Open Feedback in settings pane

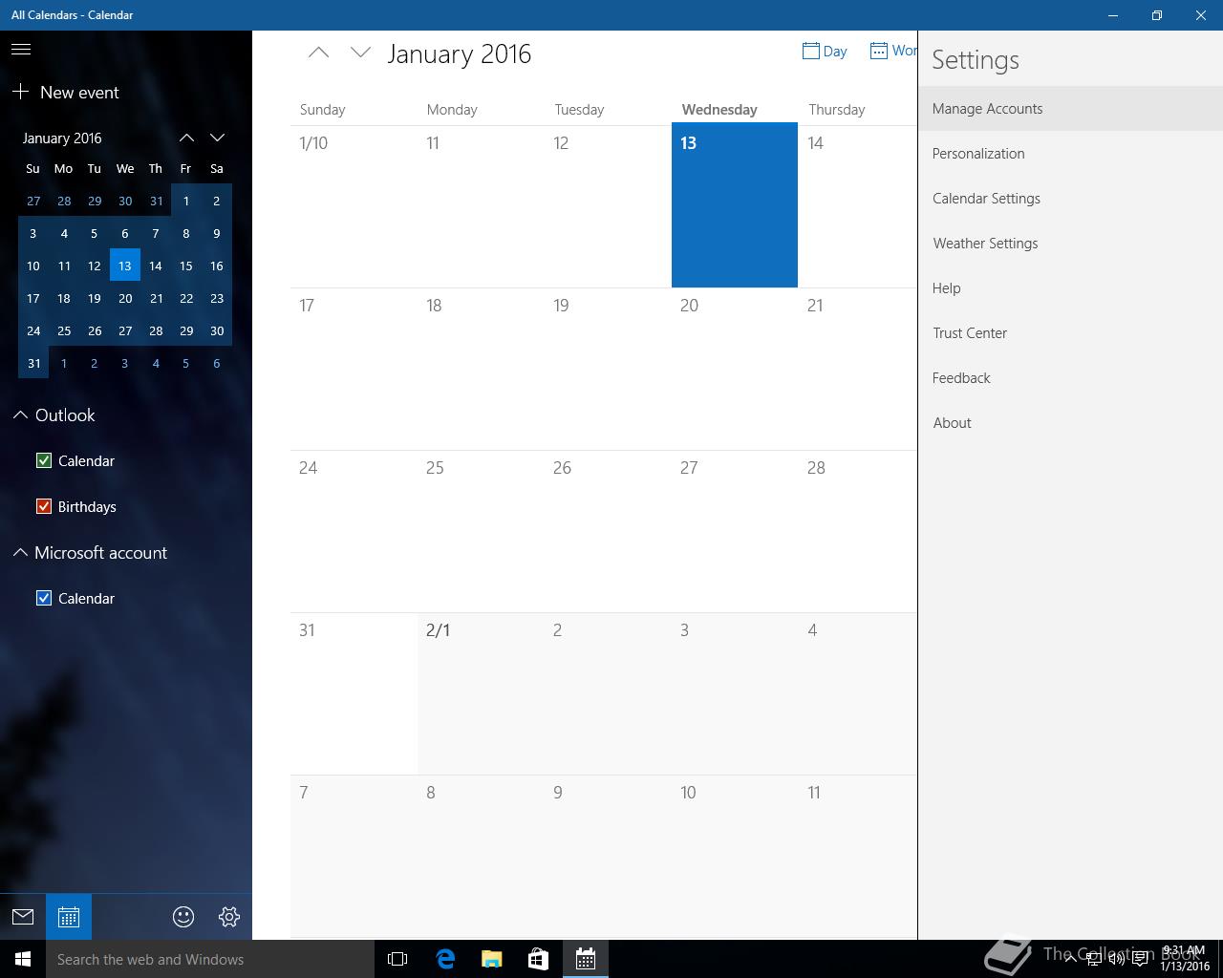tap(1070, 378)
